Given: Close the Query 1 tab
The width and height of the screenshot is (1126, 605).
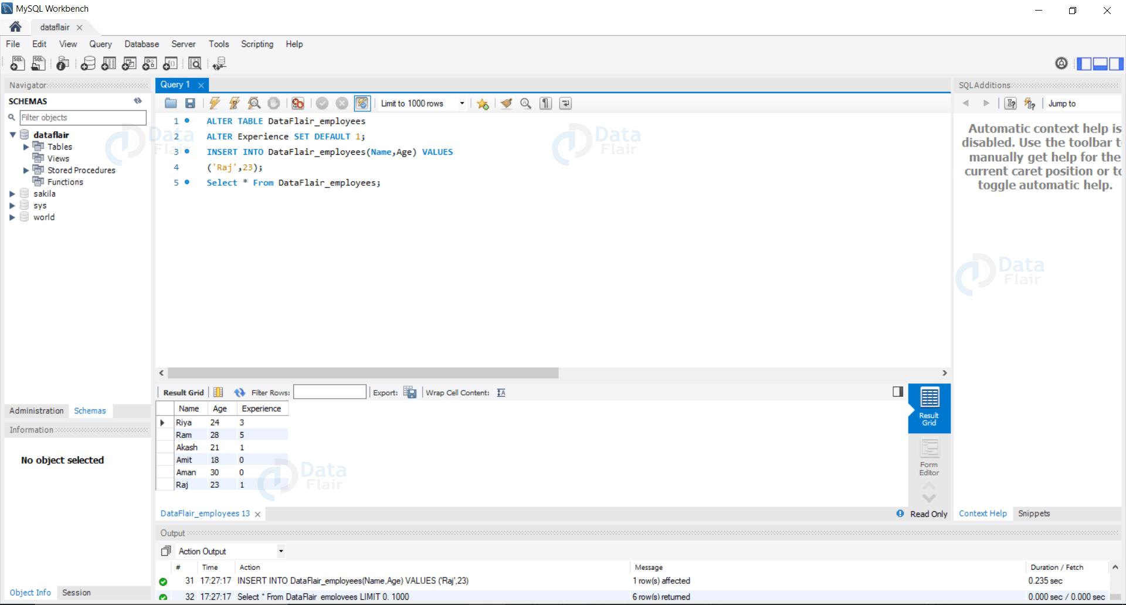Looking at the screenshot, I should coord(201,85).
